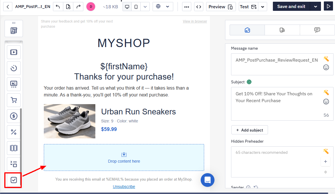
Task: Click the Unsubscribe link
Action: pyautogui.click(x=124, y=187)
